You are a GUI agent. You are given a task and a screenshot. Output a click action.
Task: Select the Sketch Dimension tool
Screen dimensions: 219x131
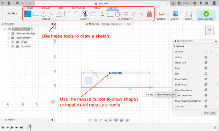coord(67,14)
